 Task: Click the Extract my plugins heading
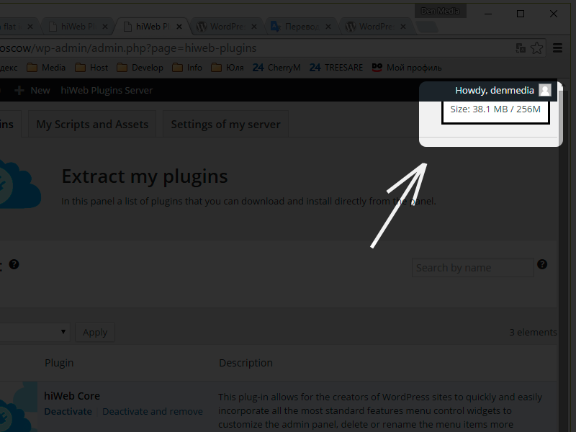click(x=145, y=176)
